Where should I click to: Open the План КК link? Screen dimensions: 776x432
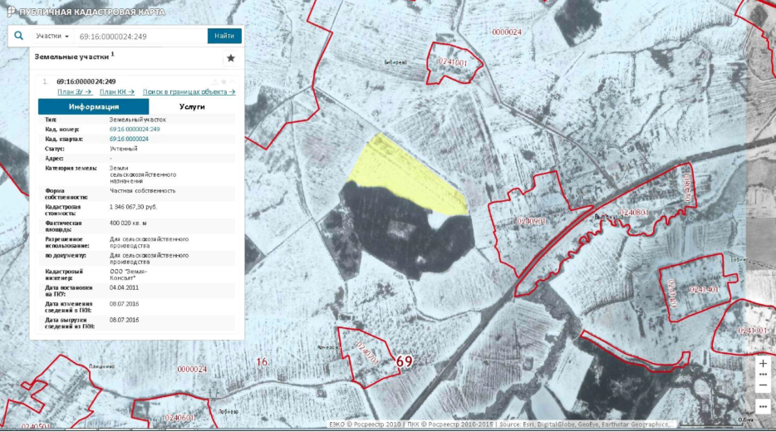(117, 91)
